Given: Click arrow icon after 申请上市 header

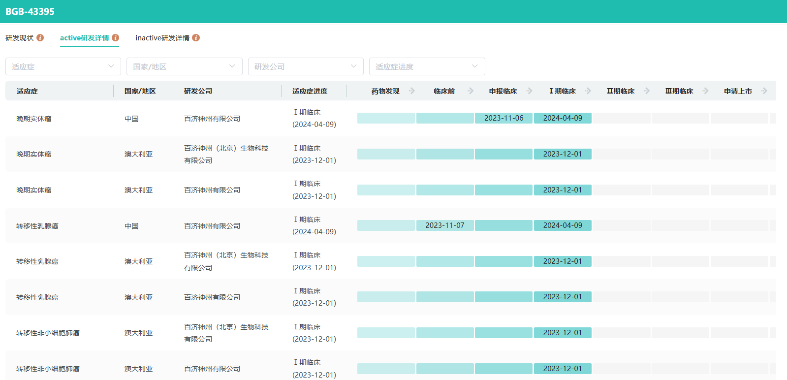Looking at the screenshot, I should (x=764, y=91).
